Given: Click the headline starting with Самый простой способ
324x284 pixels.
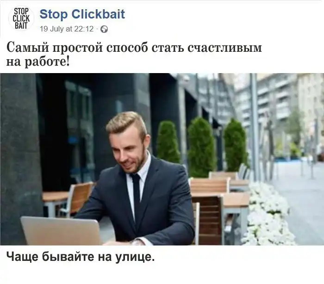Looking at the screenshot, I should point(134,54).
